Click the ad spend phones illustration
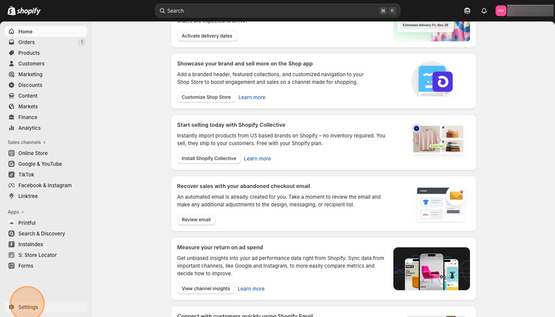This screenshot has height=317, width=555. point(432,268)
